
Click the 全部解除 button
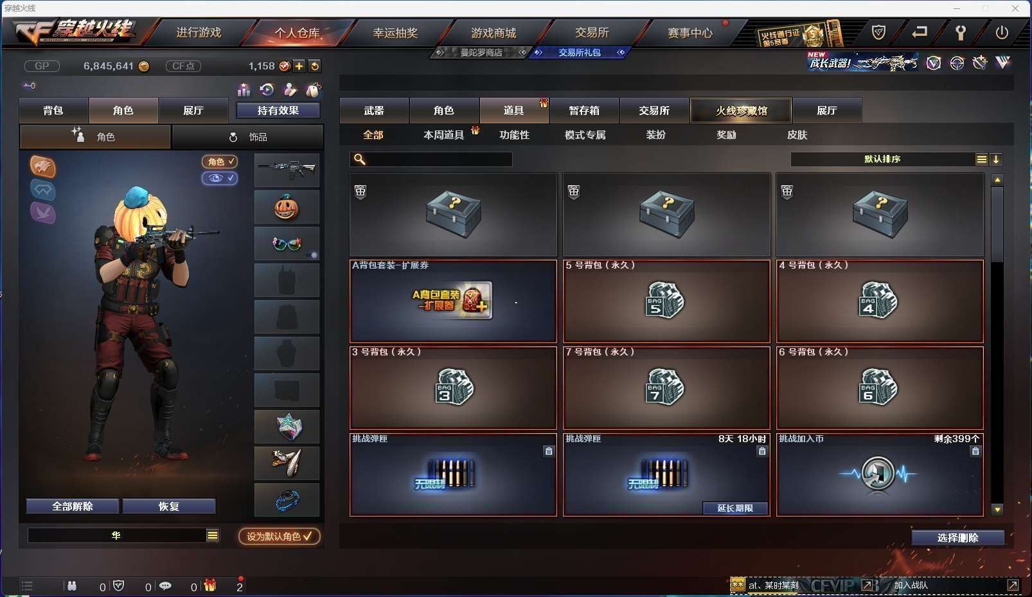click(73, 506)
